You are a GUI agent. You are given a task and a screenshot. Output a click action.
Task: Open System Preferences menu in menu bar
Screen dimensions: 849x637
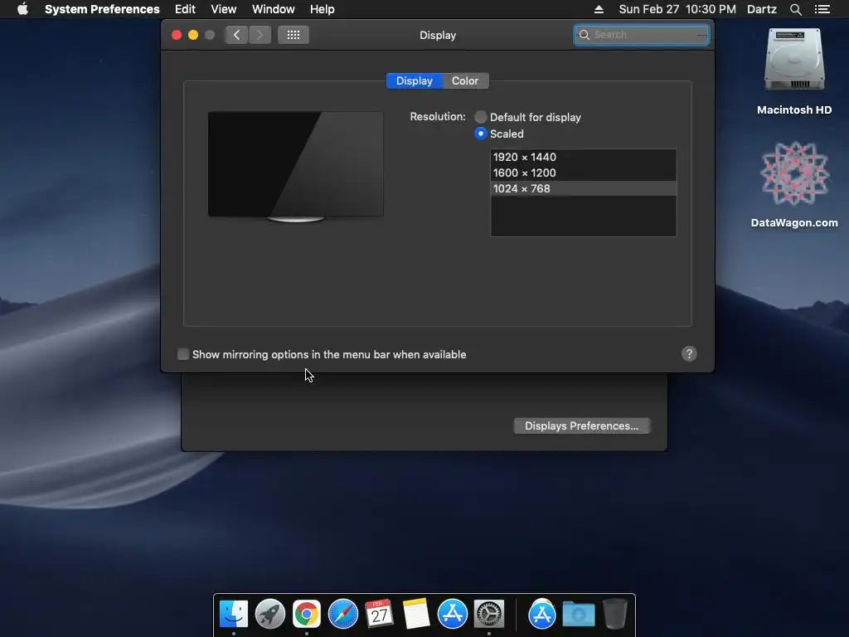[x=102, y=9]
